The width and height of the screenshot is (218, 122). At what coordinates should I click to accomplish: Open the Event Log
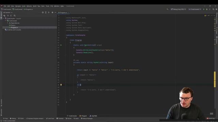click(211, 119)
